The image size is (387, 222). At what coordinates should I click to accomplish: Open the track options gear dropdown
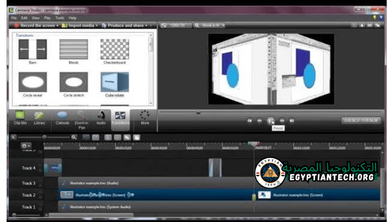tap(26, 146)
